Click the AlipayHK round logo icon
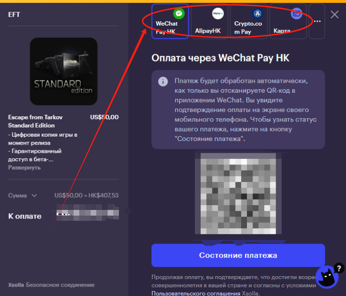Image resolution: width=346 pixels, height=296 pixels. 218,14
